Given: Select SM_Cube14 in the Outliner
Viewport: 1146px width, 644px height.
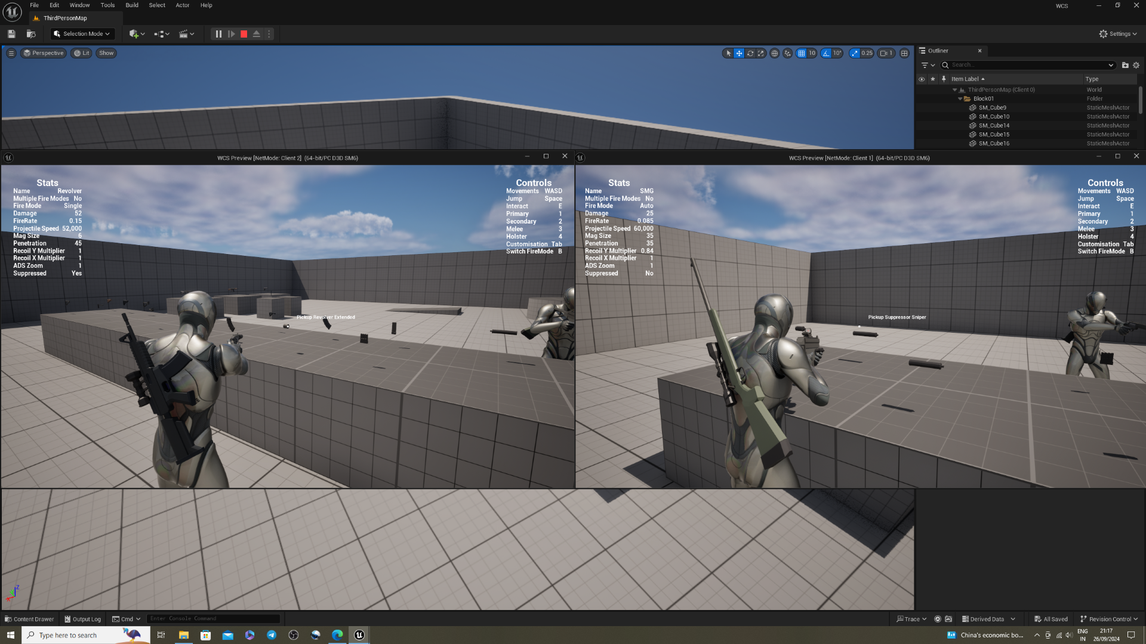Looking at the screenshot, I should (x=1027, y=126).
